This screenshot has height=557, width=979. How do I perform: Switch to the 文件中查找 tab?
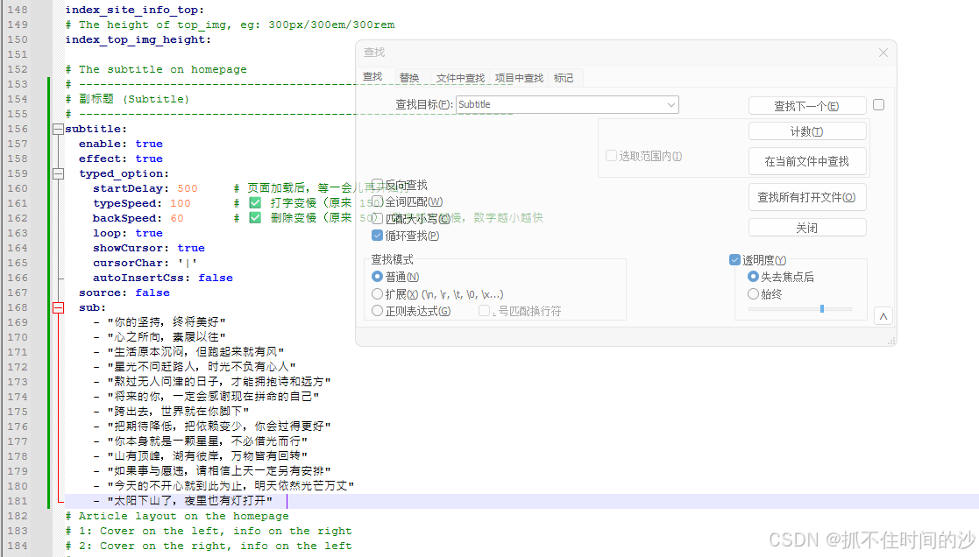click(460, 78)
